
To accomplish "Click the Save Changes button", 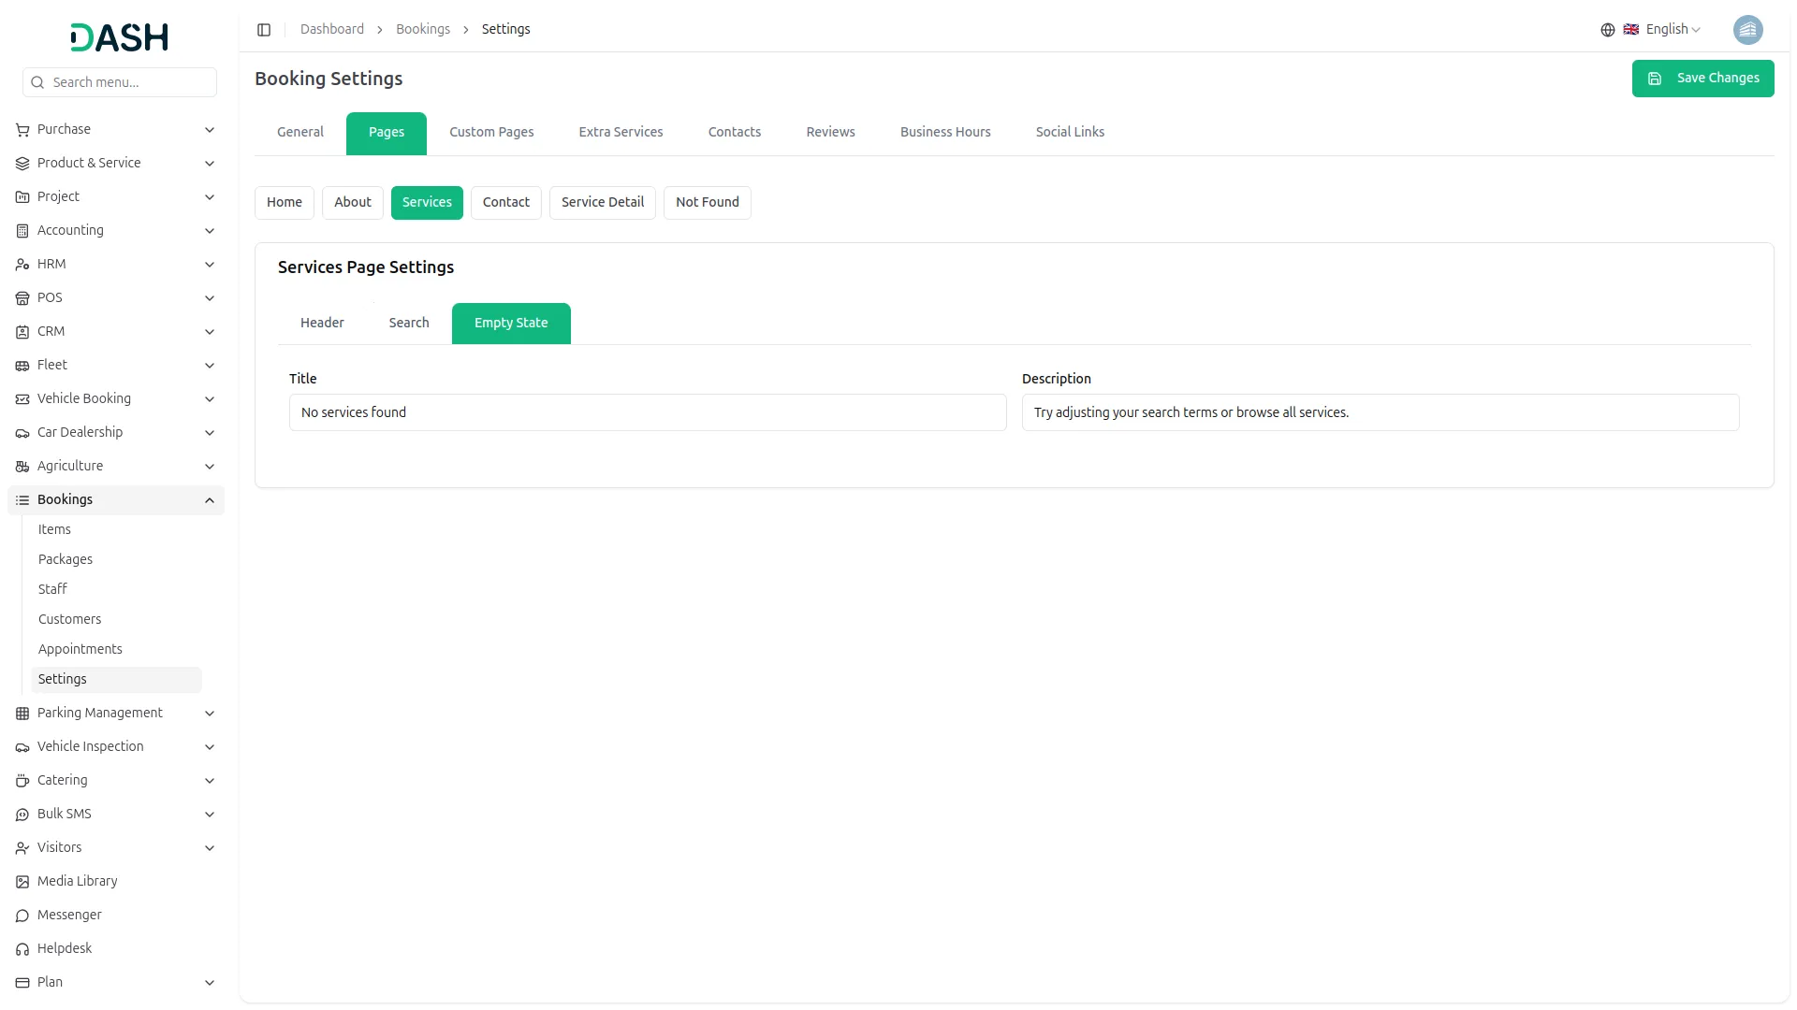I will (1702, 79).
